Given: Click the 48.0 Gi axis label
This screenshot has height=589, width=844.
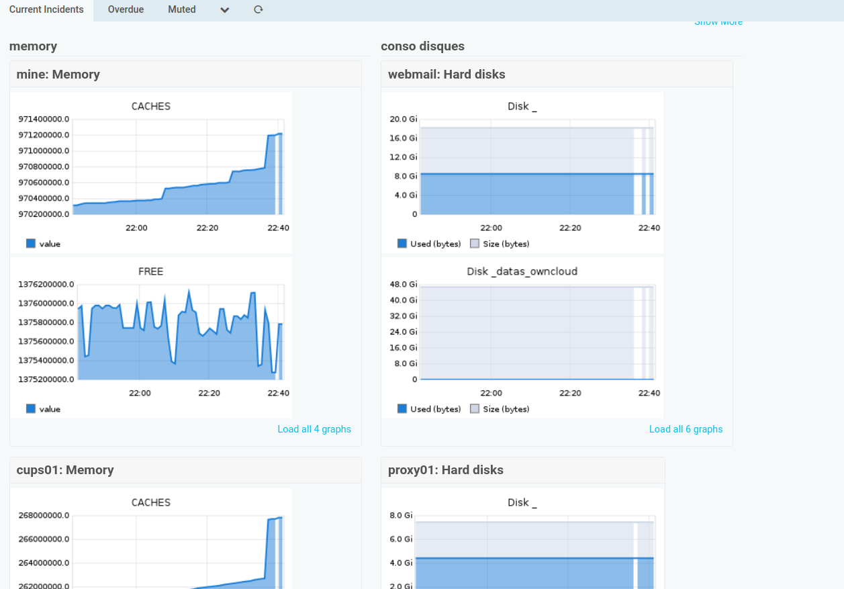Looking at the screenshot, I should [x=403, y=284].
